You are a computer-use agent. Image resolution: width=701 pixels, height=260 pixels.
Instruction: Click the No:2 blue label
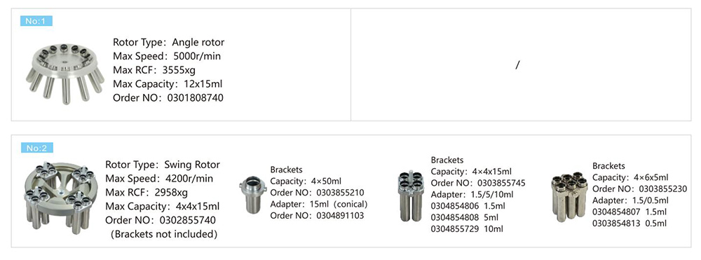click(x=36, y=148)
